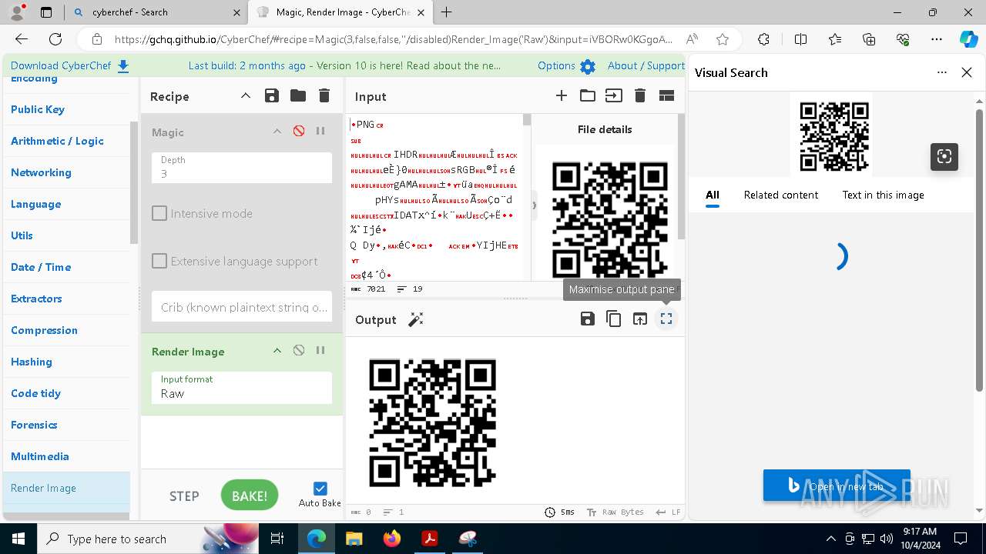Copy raw output to clipboard

click(x=614, y=319)
